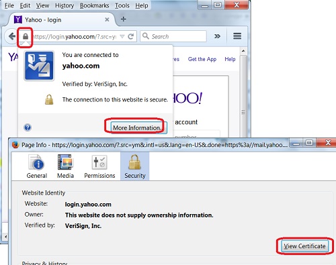Open the Help menu in menu bar

(142, 5)
